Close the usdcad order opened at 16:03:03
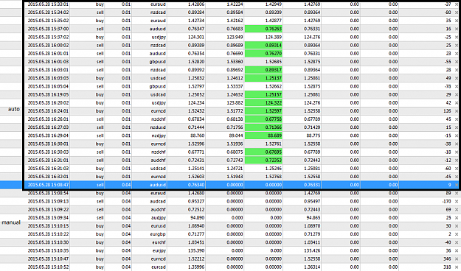This screenshot has width=461, height=271. (x=457, y=78)
